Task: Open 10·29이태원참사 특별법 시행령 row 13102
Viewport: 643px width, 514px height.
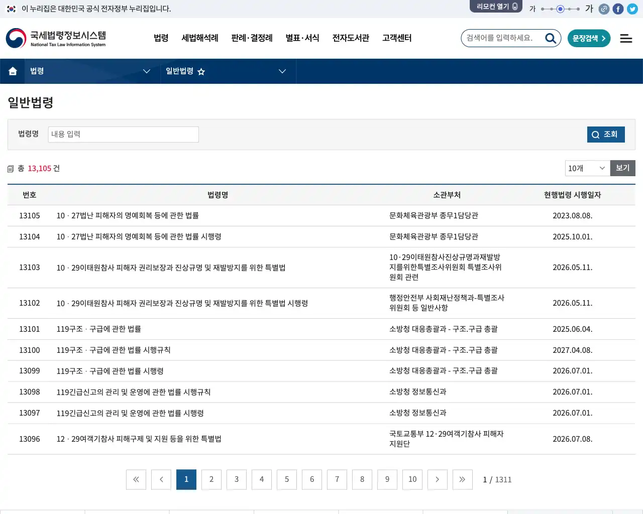Action: (182, 304)
